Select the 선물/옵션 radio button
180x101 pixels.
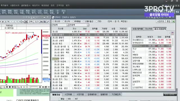[84, 21]
